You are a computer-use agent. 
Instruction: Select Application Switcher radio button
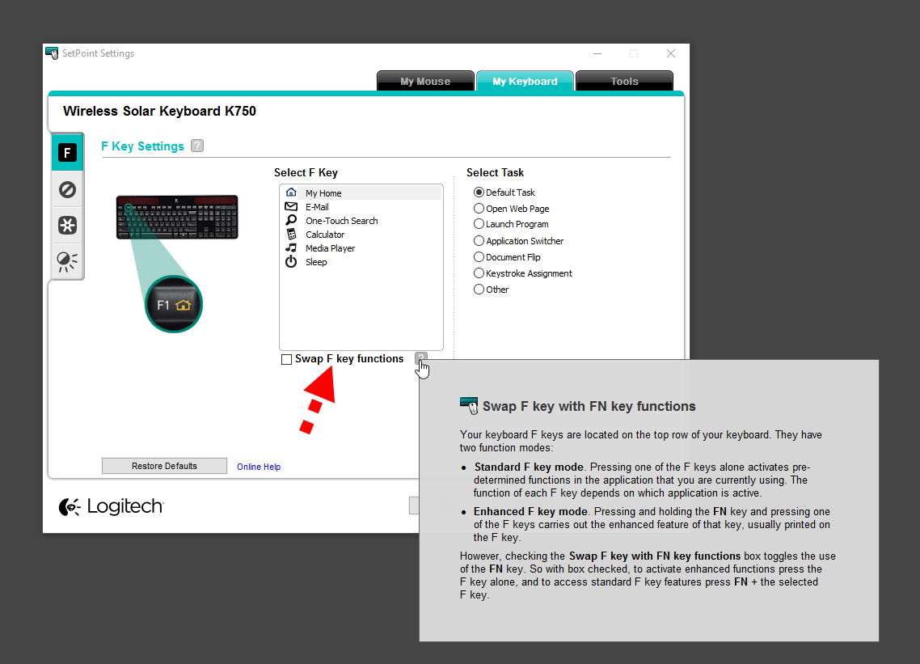point(479,241)
